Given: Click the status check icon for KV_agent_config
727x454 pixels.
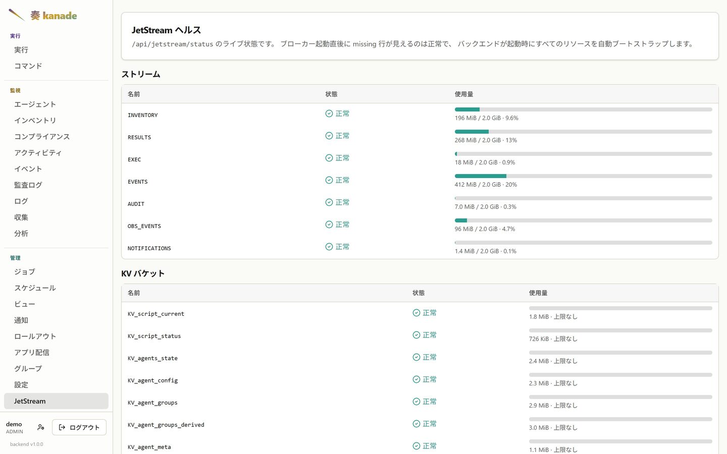Looking at the screenshot, I should (417, 379).
